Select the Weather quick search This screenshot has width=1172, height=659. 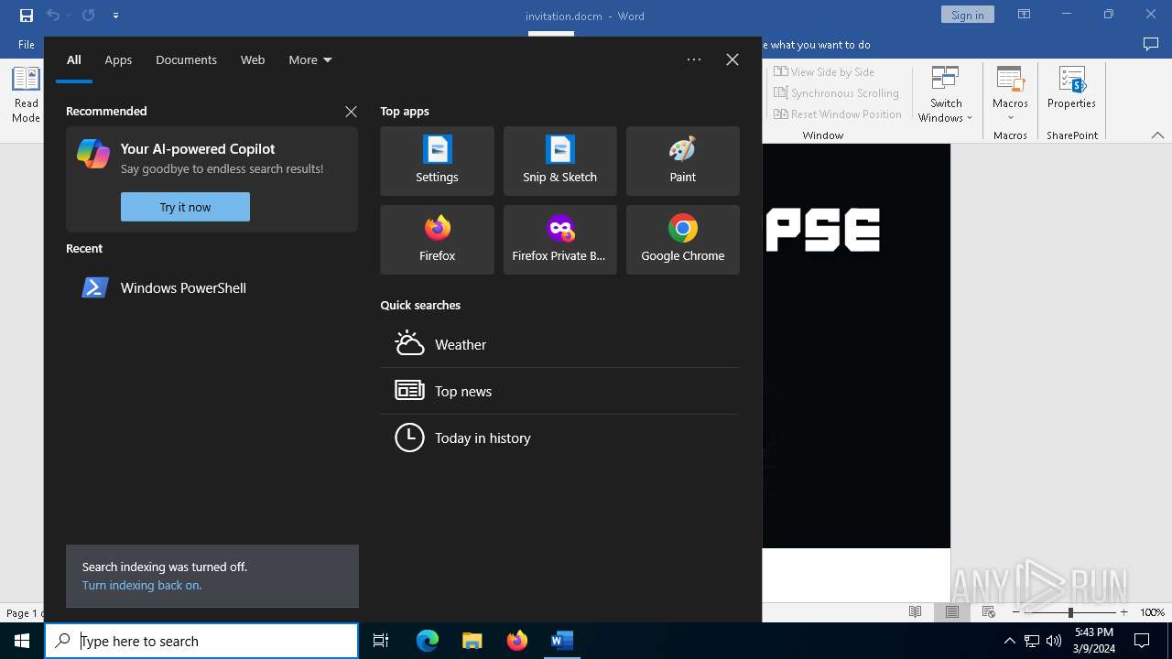[x=559, y=344]
